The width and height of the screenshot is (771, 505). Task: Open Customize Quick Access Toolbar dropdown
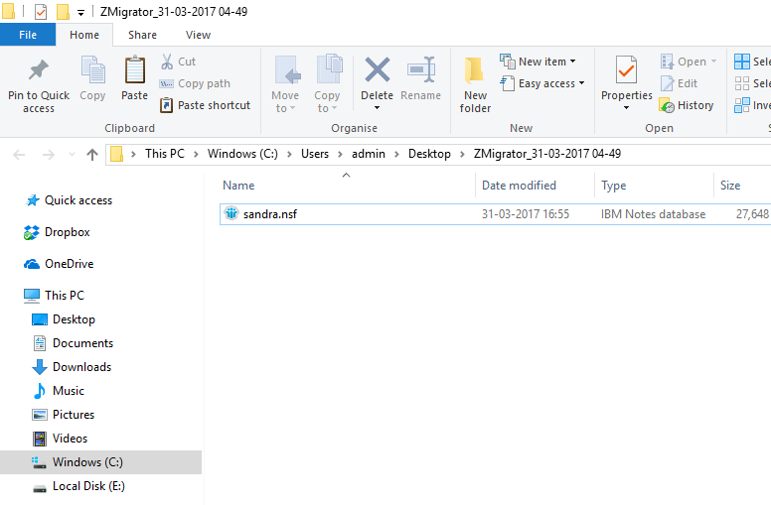(80, 12)
